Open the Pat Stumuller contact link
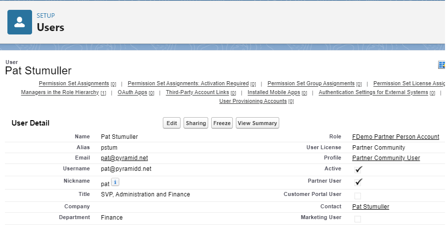 click(x=371, y=207)
